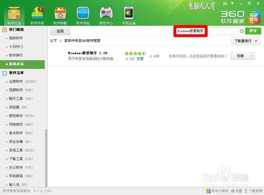
Task: Select 下载工具 category
Action: (21, 159)
